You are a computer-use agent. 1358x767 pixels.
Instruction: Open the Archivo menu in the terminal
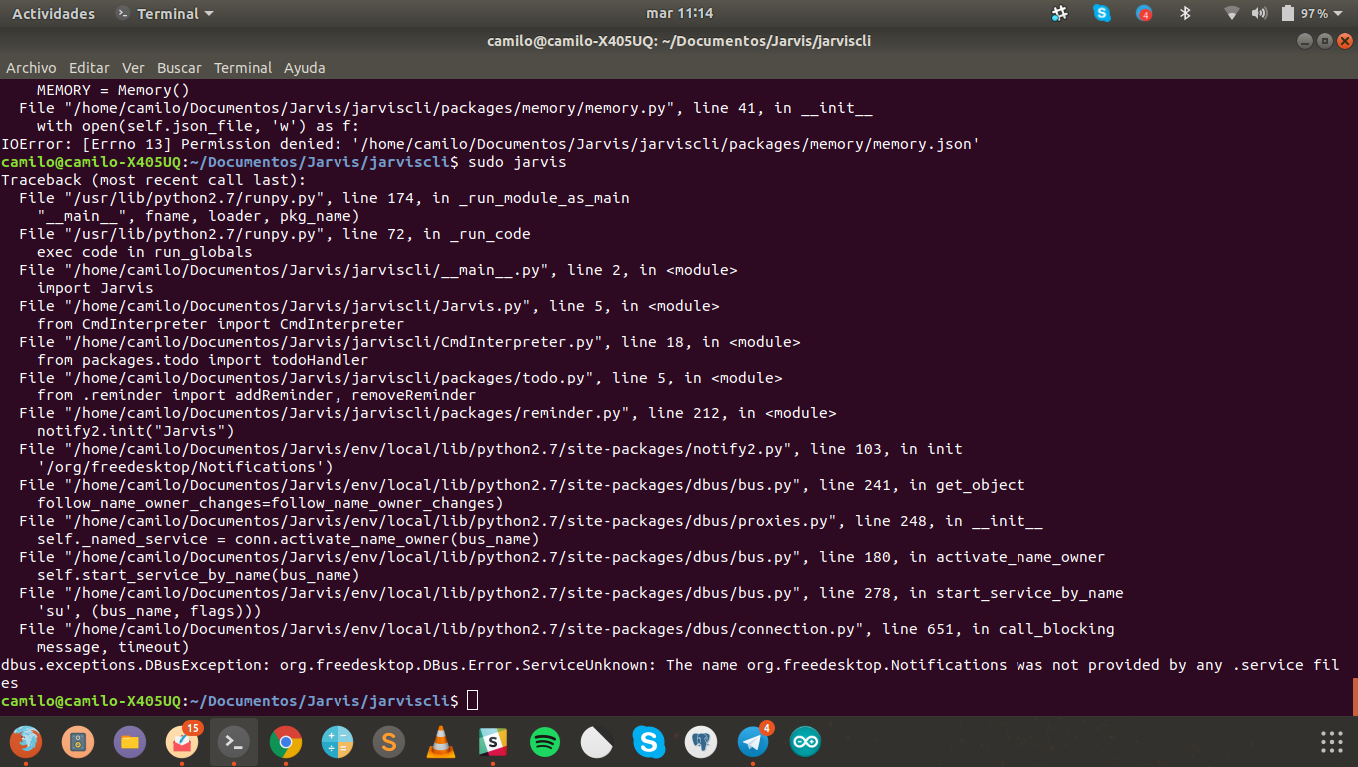[31, 68]
